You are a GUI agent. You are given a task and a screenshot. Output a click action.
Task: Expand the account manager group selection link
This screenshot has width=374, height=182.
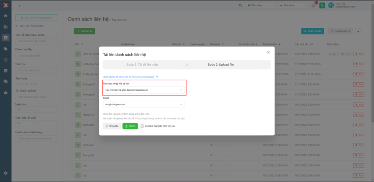coord(131,77)
